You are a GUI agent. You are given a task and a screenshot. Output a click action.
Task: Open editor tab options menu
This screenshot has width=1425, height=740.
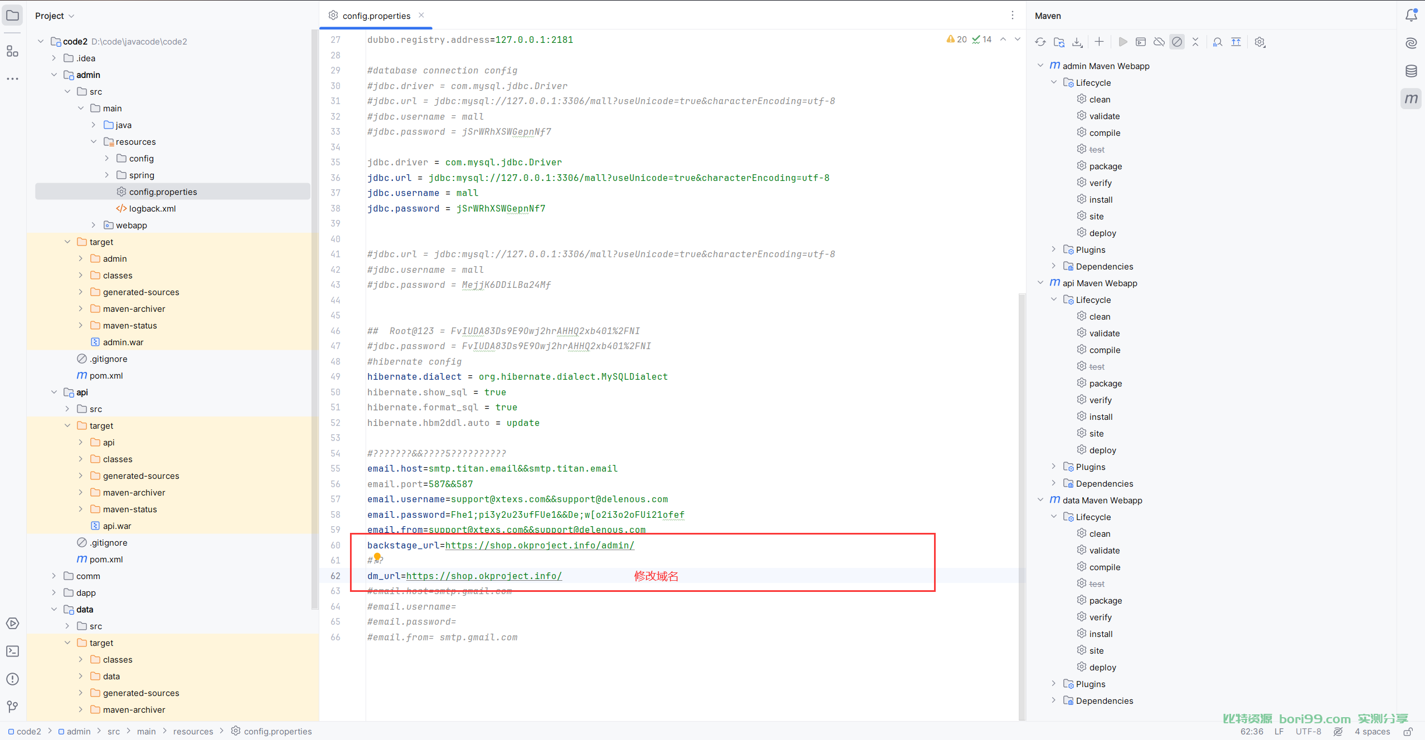coord(1013,15)
